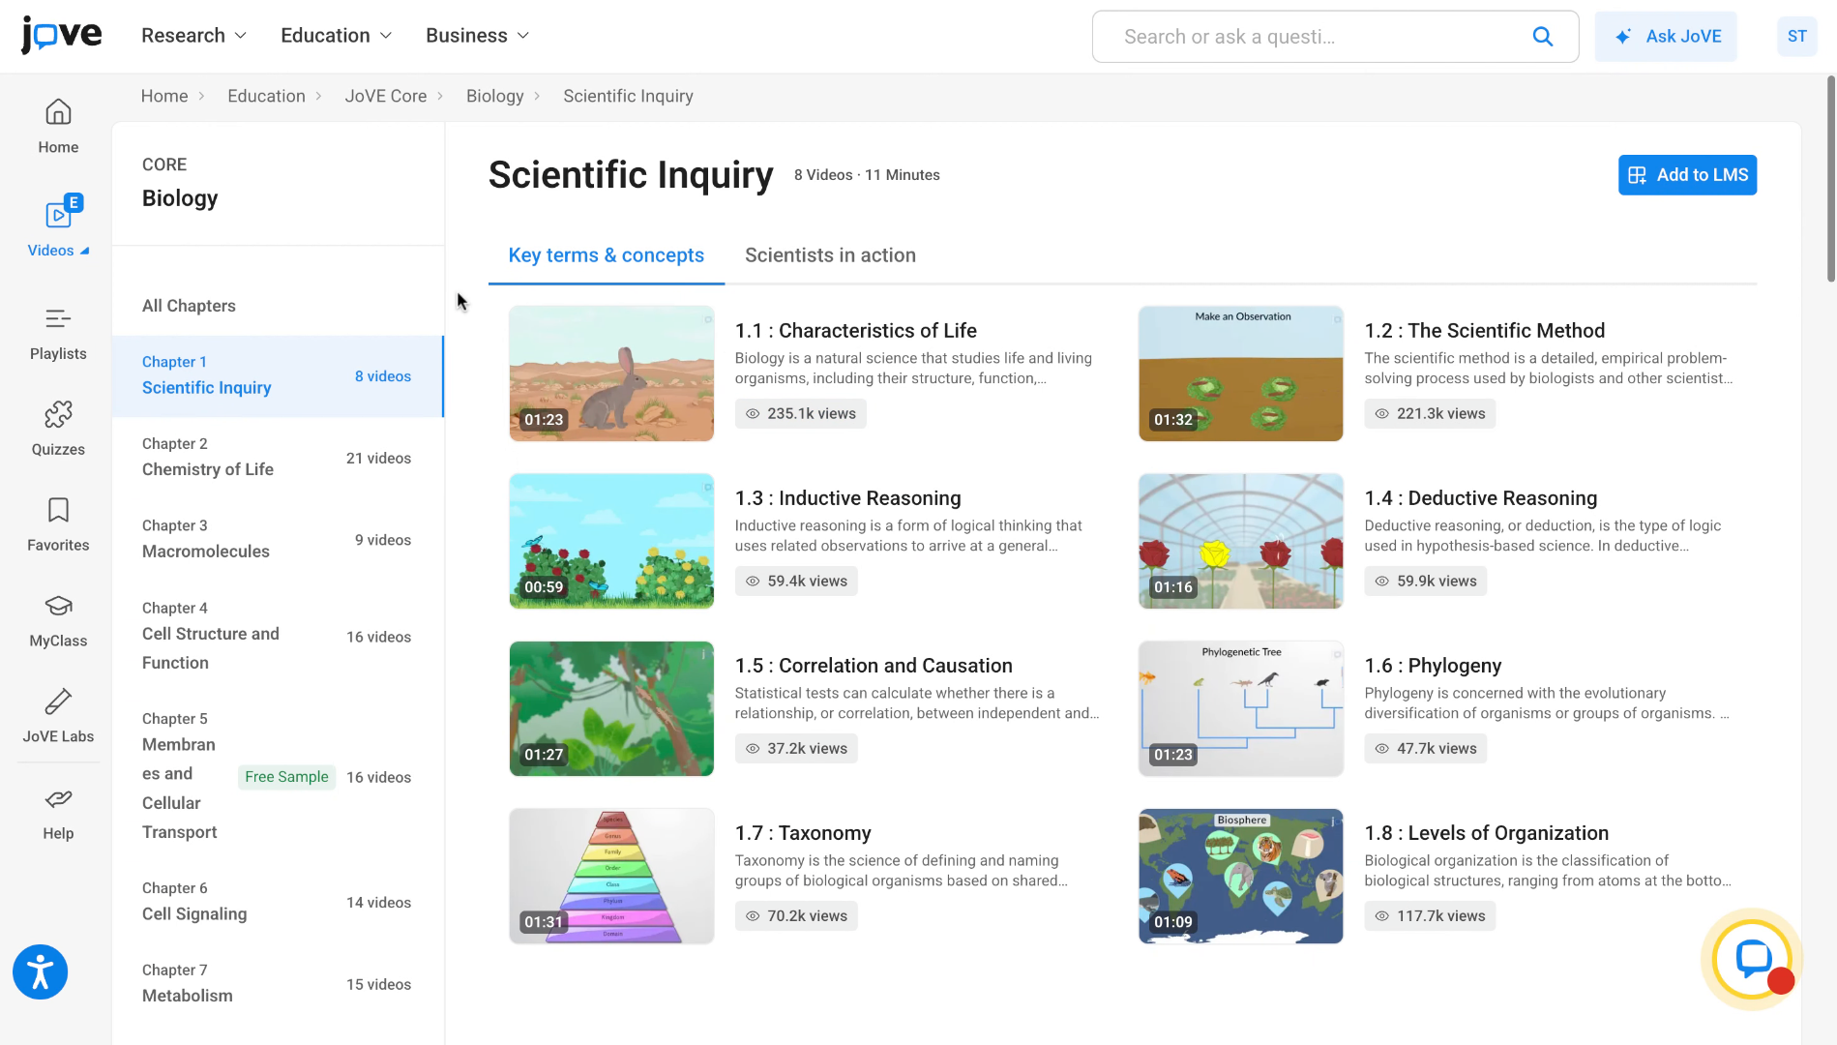Click the 117.7k views badge
Viewport: 1837px width, 1045px height.
tap(1430, 916)
